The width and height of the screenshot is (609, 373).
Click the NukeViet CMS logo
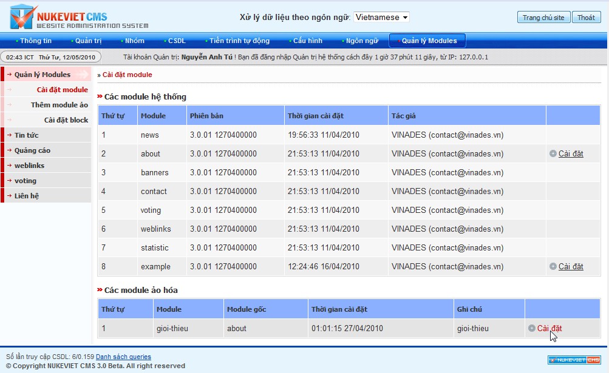[79, 17]
